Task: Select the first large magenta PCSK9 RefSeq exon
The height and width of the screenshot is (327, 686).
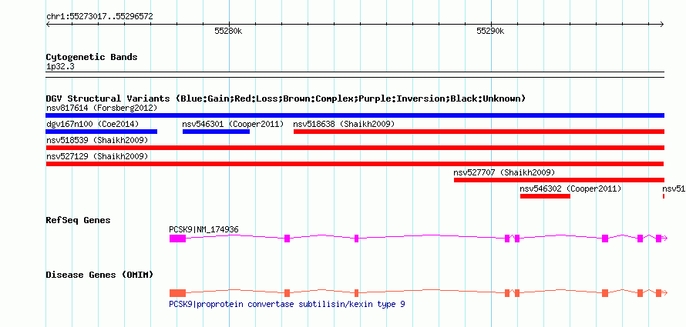Action: [x=177, y=239]
